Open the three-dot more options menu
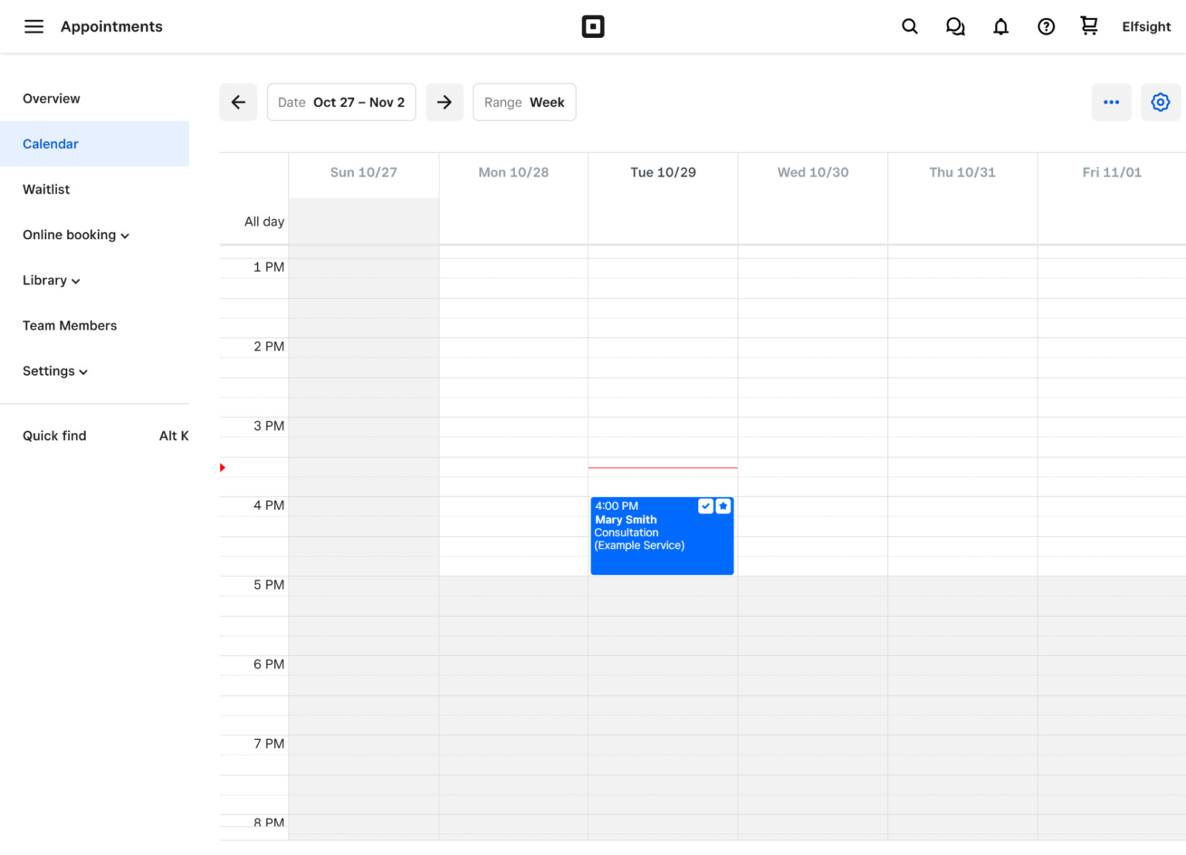1186x855 pixels. (1112, 102)
